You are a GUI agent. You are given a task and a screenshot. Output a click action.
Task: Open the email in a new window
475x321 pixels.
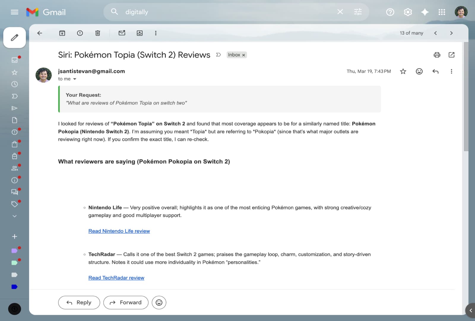452,55
